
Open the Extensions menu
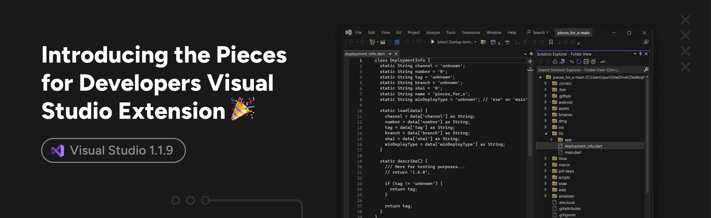[x=471, y=32]
